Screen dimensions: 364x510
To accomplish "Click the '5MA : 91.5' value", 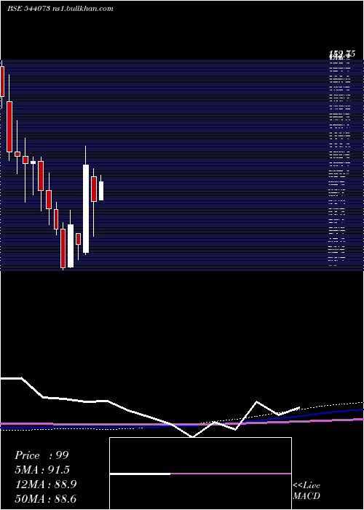I will [42, 470].
